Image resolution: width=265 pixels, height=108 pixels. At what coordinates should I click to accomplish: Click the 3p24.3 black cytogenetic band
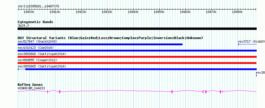[137, 29]
